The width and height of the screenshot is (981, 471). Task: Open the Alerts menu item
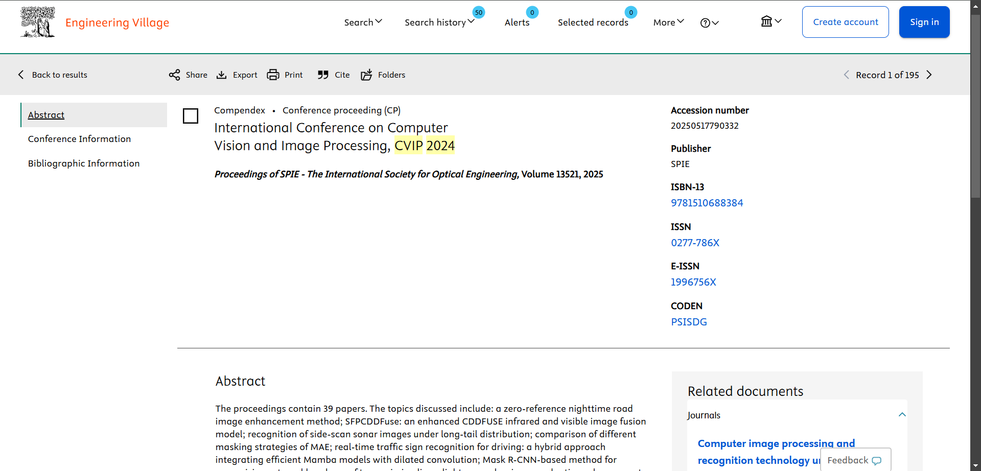point(517,22)
